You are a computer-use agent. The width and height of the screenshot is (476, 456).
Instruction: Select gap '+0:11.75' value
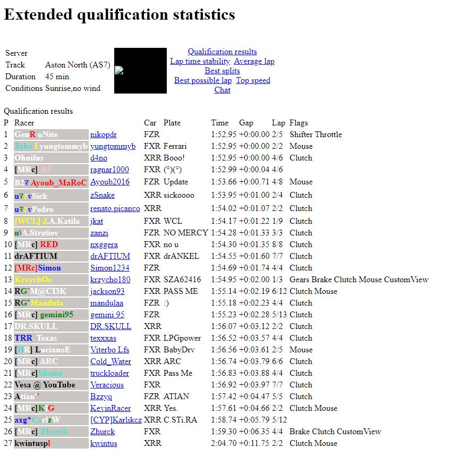[254, 443]
